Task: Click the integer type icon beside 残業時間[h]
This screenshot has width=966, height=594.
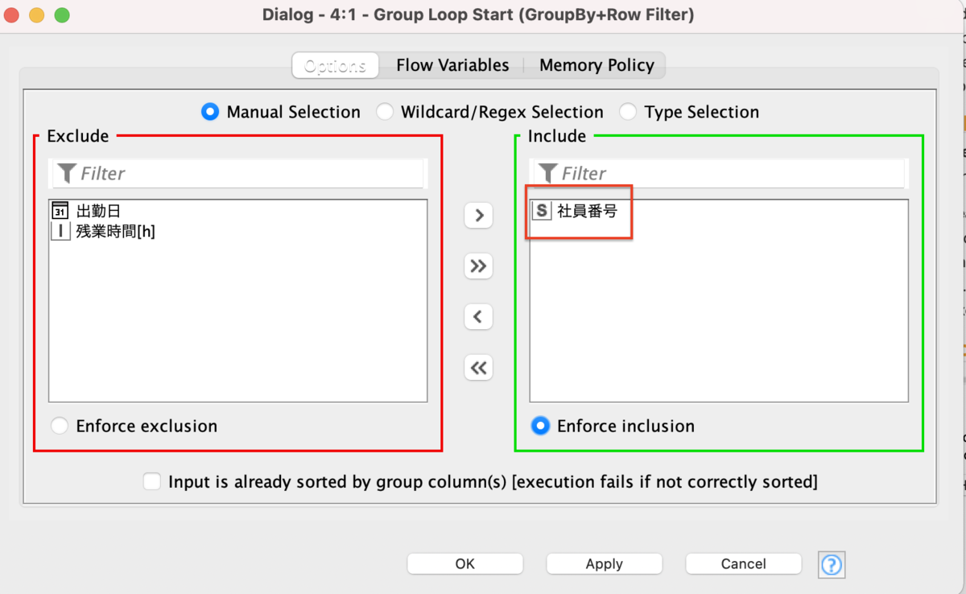Action: (60, 232)
